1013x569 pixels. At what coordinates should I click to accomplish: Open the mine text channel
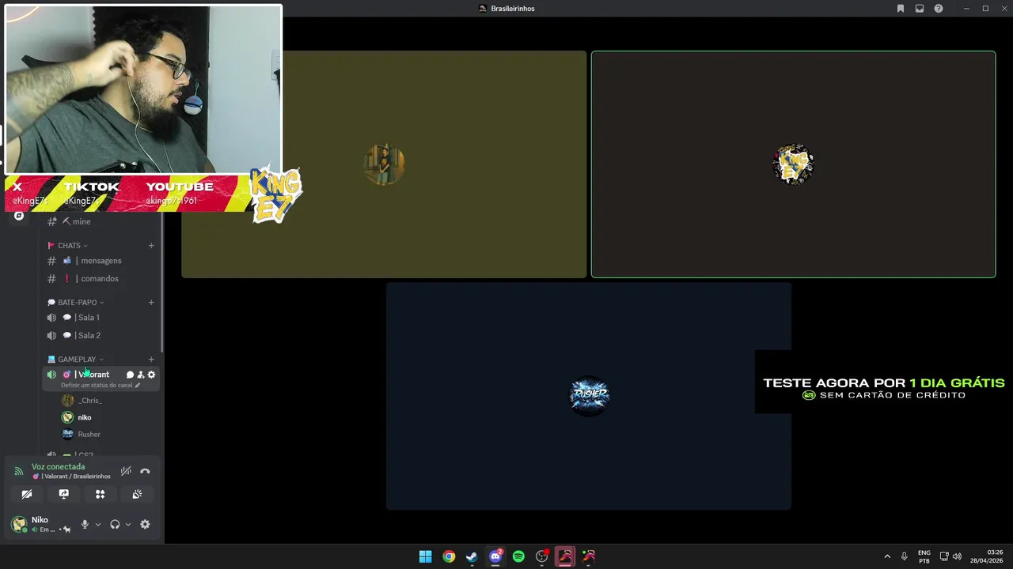(x=101, y=222)
